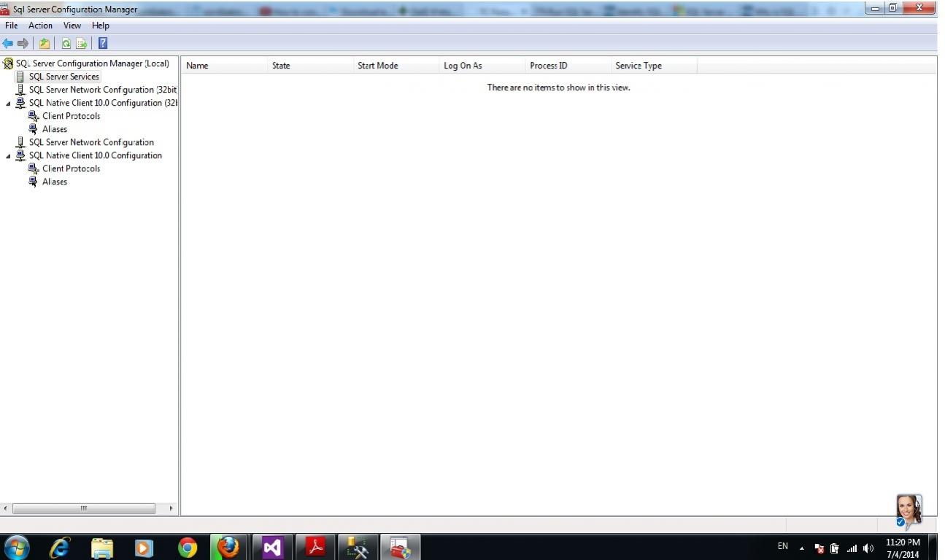Click the SQL Server Services icon
This screenshot has width=945, height=560.
[x=20, y=77]
